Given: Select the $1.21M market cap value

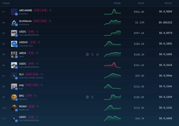Looking at the screenshot, I should point(140,23).
